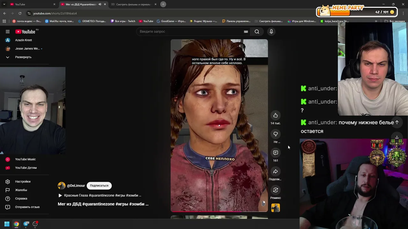Open the third app in taskbar
Image resolution: width=408 pixels, height=229 pixels.
pos(35,224)
